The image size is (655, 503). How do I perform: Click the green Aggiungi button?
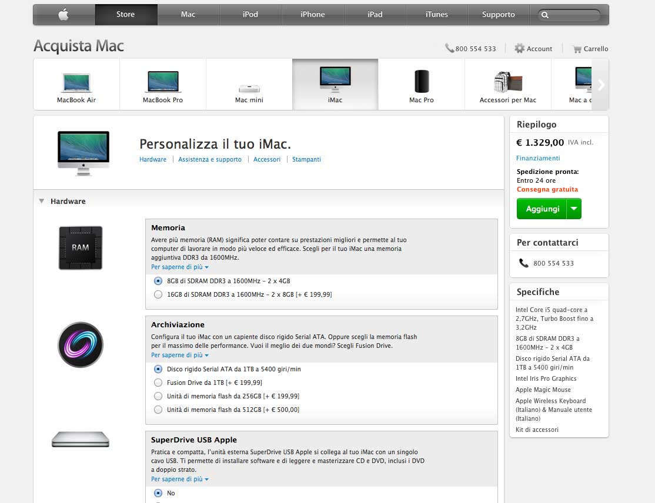click(x=542, y=209)
